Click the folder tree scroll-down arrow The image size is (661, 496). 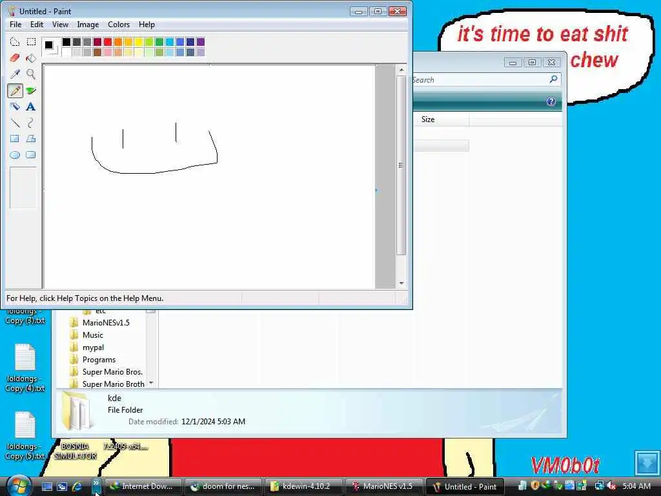pos(151,383)
